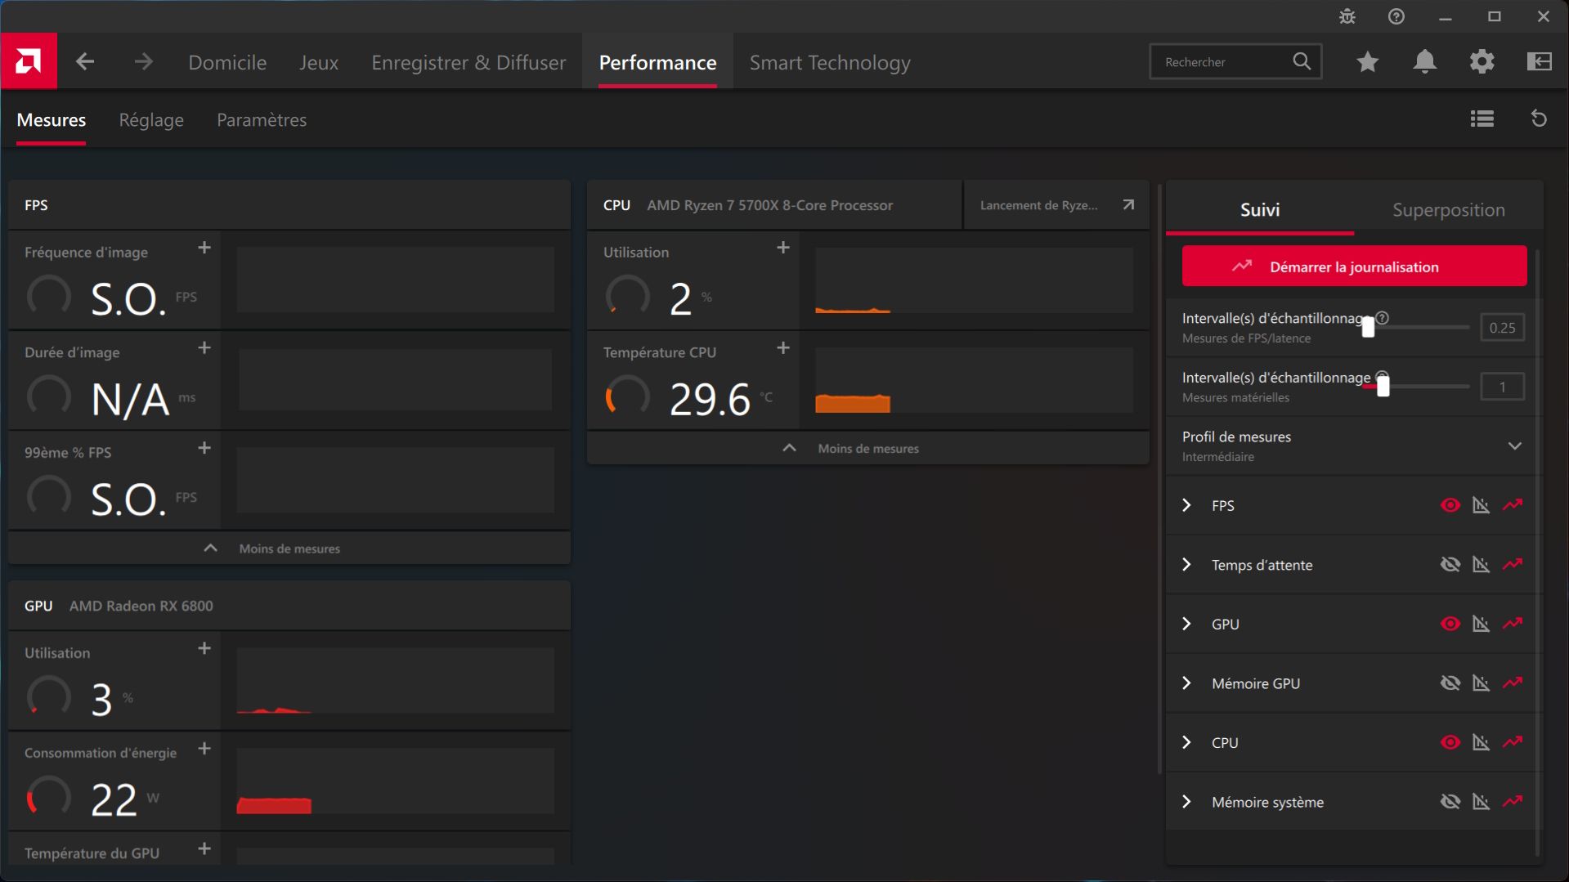Open settings gear icon
The width and height of the screenshot is (1569, 882).
(x=1482, y=61)
